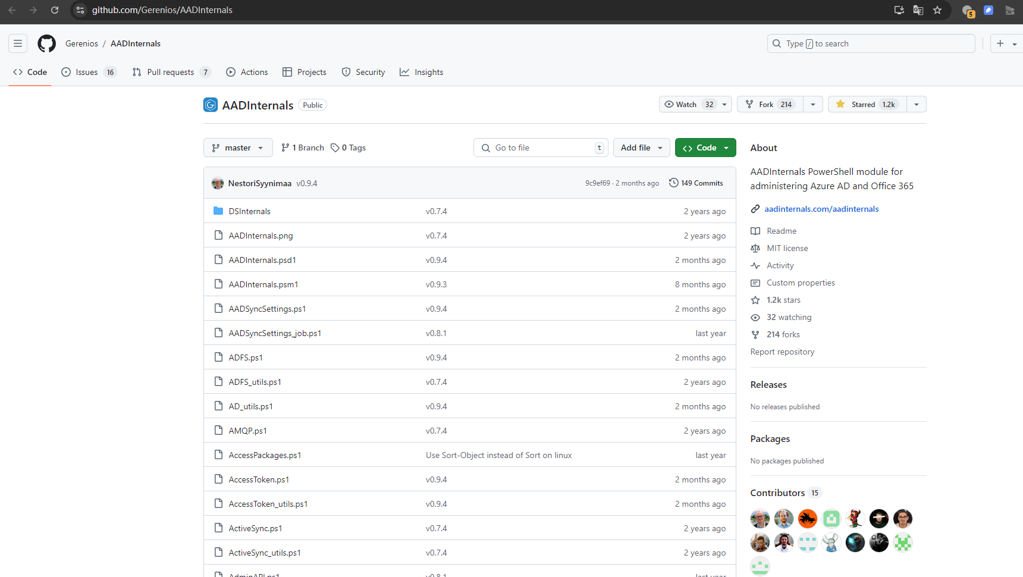Bookmark this page with the star icon

coord(937,10)
